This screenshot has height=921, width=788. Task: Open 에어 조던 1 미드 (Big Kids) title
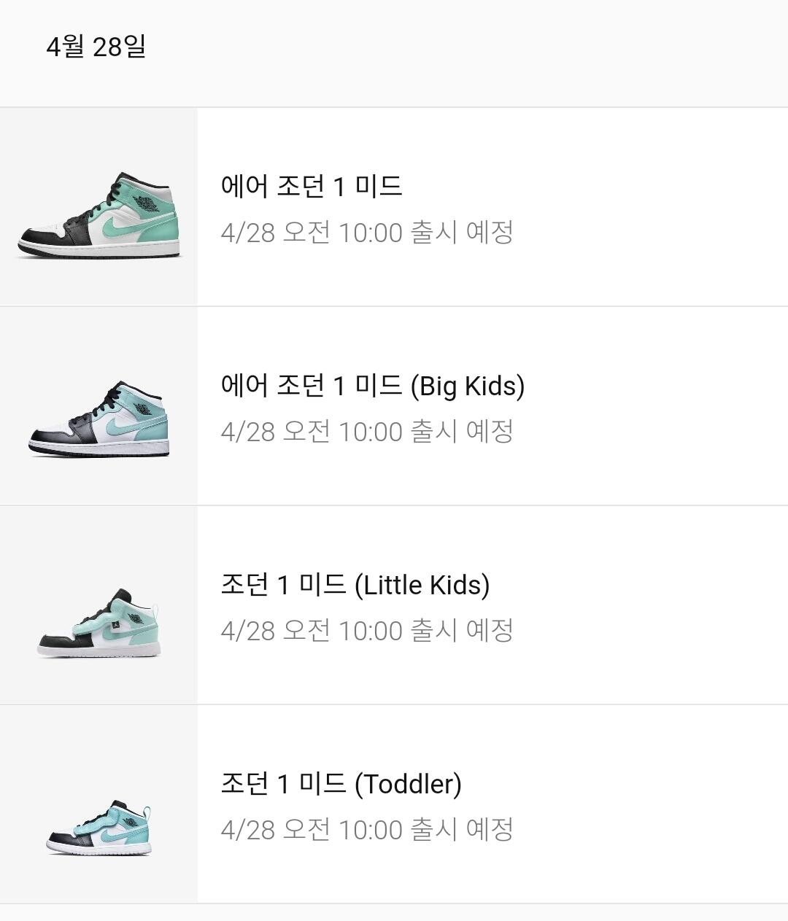[372, 385]
